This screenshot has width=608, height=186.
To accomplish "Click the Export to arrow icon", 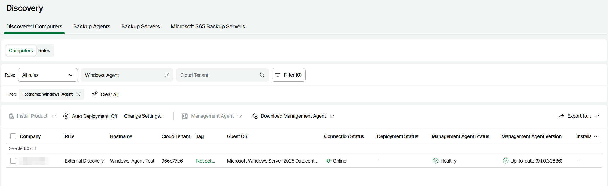I will click(x=561, y=116).
